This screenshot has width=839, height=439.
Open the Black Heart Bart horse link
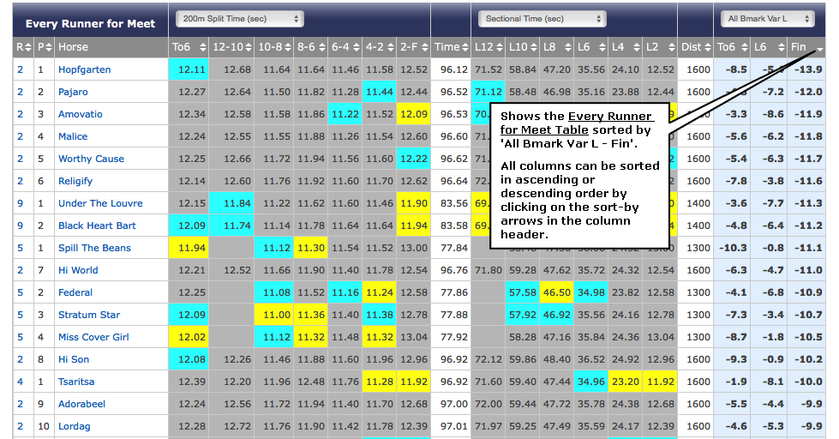96,226
